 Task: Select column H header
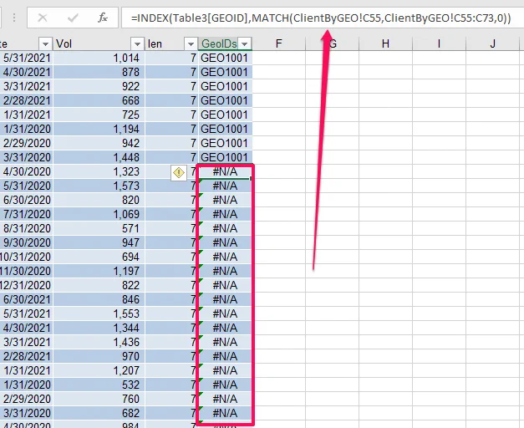385,43
